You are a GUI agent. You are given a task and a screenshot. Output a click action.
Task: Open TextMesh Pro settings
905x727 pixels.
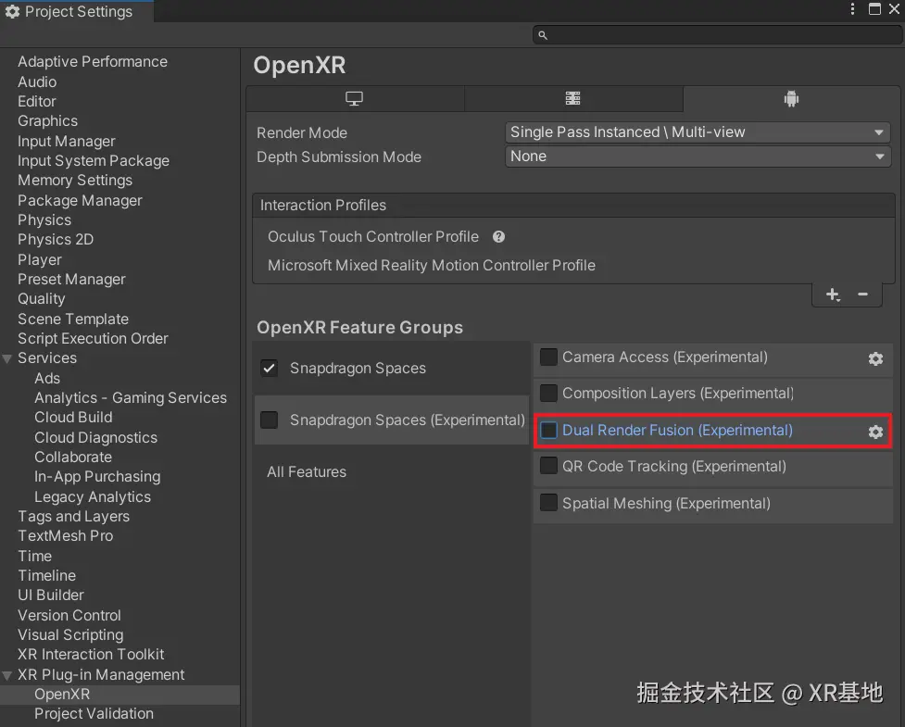(66, 536)
